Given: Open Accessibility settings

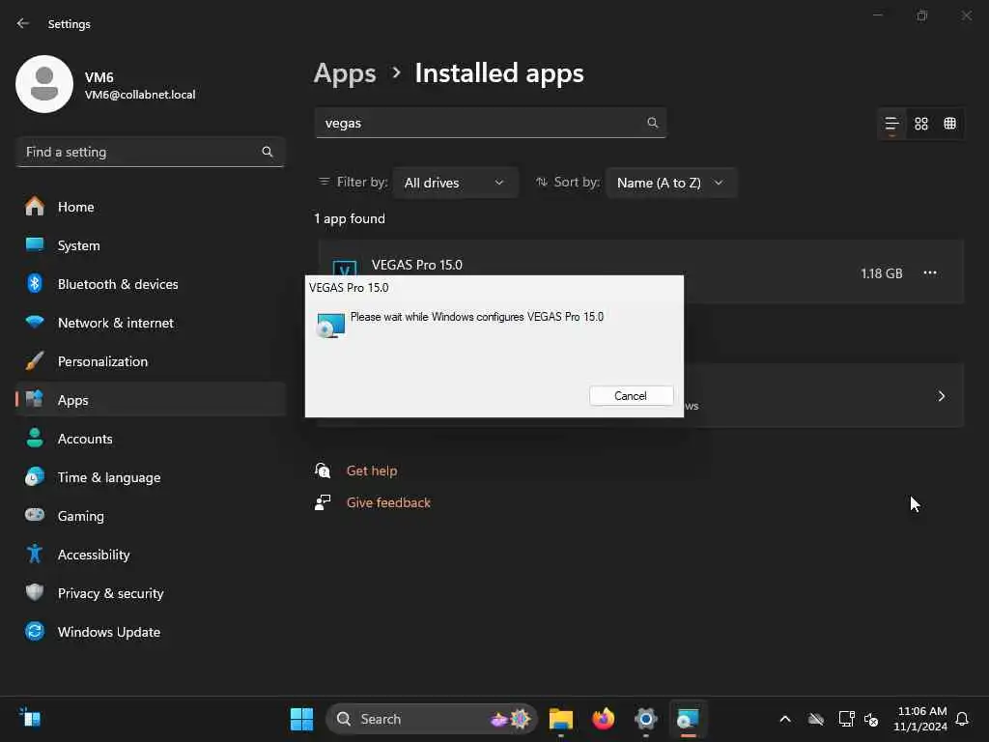Looking at the screenshot, I should (150, 555).
